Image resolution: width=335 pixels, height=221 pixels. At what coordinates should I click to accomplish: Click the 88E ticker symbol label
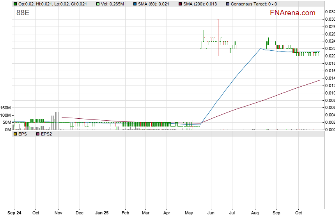point(23,12)
